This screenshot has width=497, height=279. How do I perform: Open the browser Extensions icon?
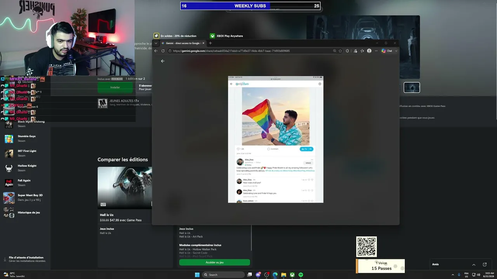tap(348, 51)
